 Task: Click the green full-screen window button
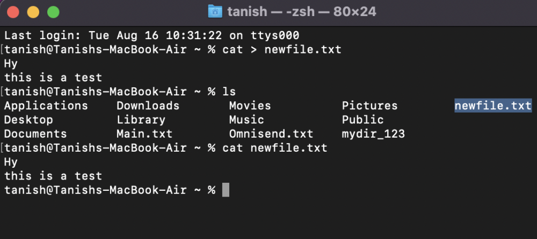pos(53,11)
